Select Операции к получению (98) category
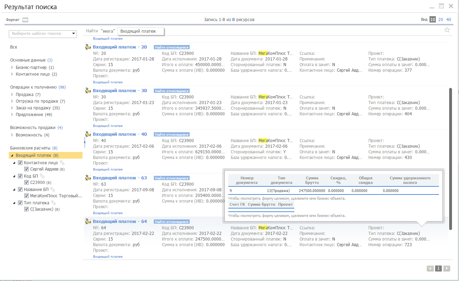This screenshot has height=281, width=459. click(38, 87)
